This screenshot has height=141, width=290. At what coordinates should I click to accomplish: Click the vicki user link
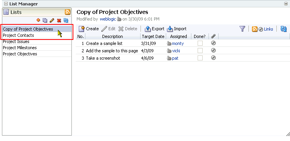176,51
